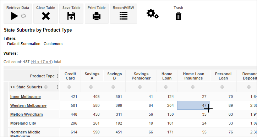The height and width of the screenshot is (137, 257).
Task: Open the Western Melbourne row link
Action: tap(28, 105)
